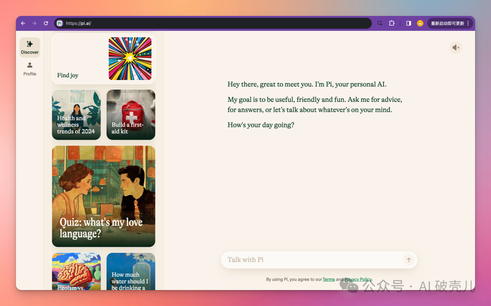This screenshot has height=306, width=491.
Task: Go back with the browser back arrow
Action: [x=23, y=23]
